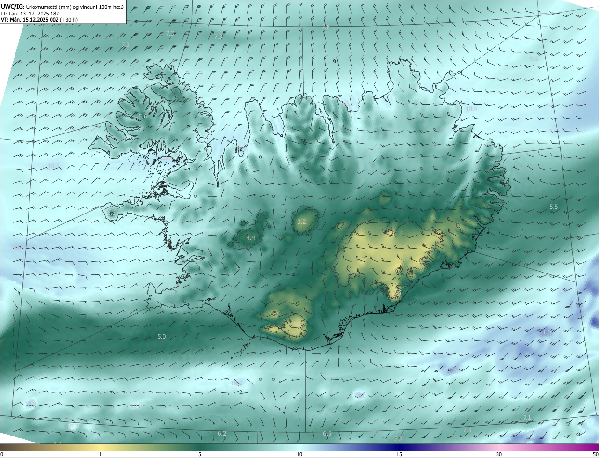This screenshot has height=458, width=599.
Task: Click the 10.5 value west of Iceland
Action: pos(54,166)
